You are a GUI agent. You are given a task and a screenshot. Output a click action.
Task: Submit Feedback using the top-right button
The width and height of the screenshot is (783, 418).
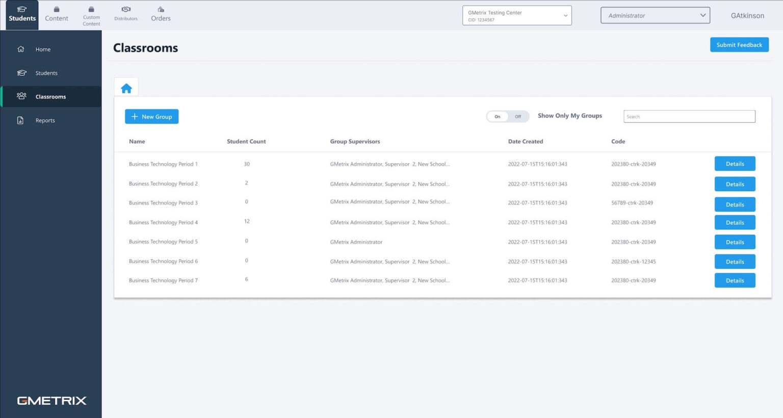click(x=739, y=45)
